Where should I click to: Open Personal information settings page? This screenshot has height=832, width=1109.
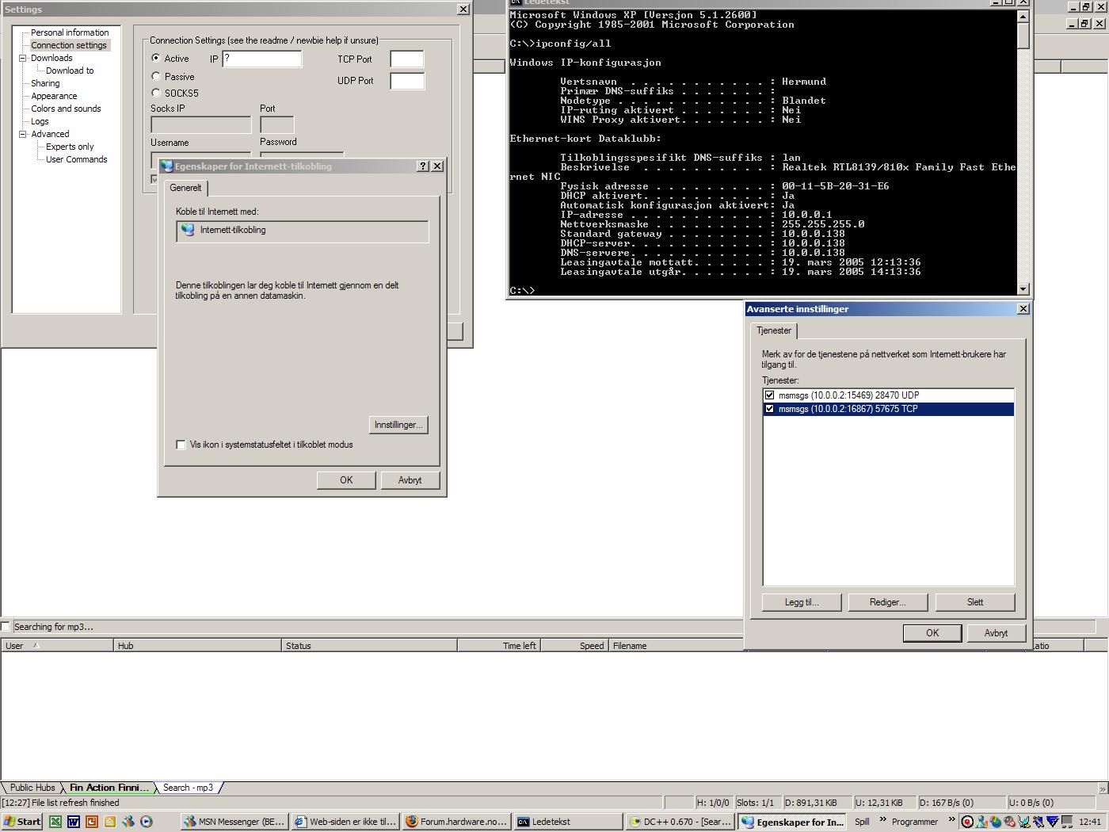70,32
